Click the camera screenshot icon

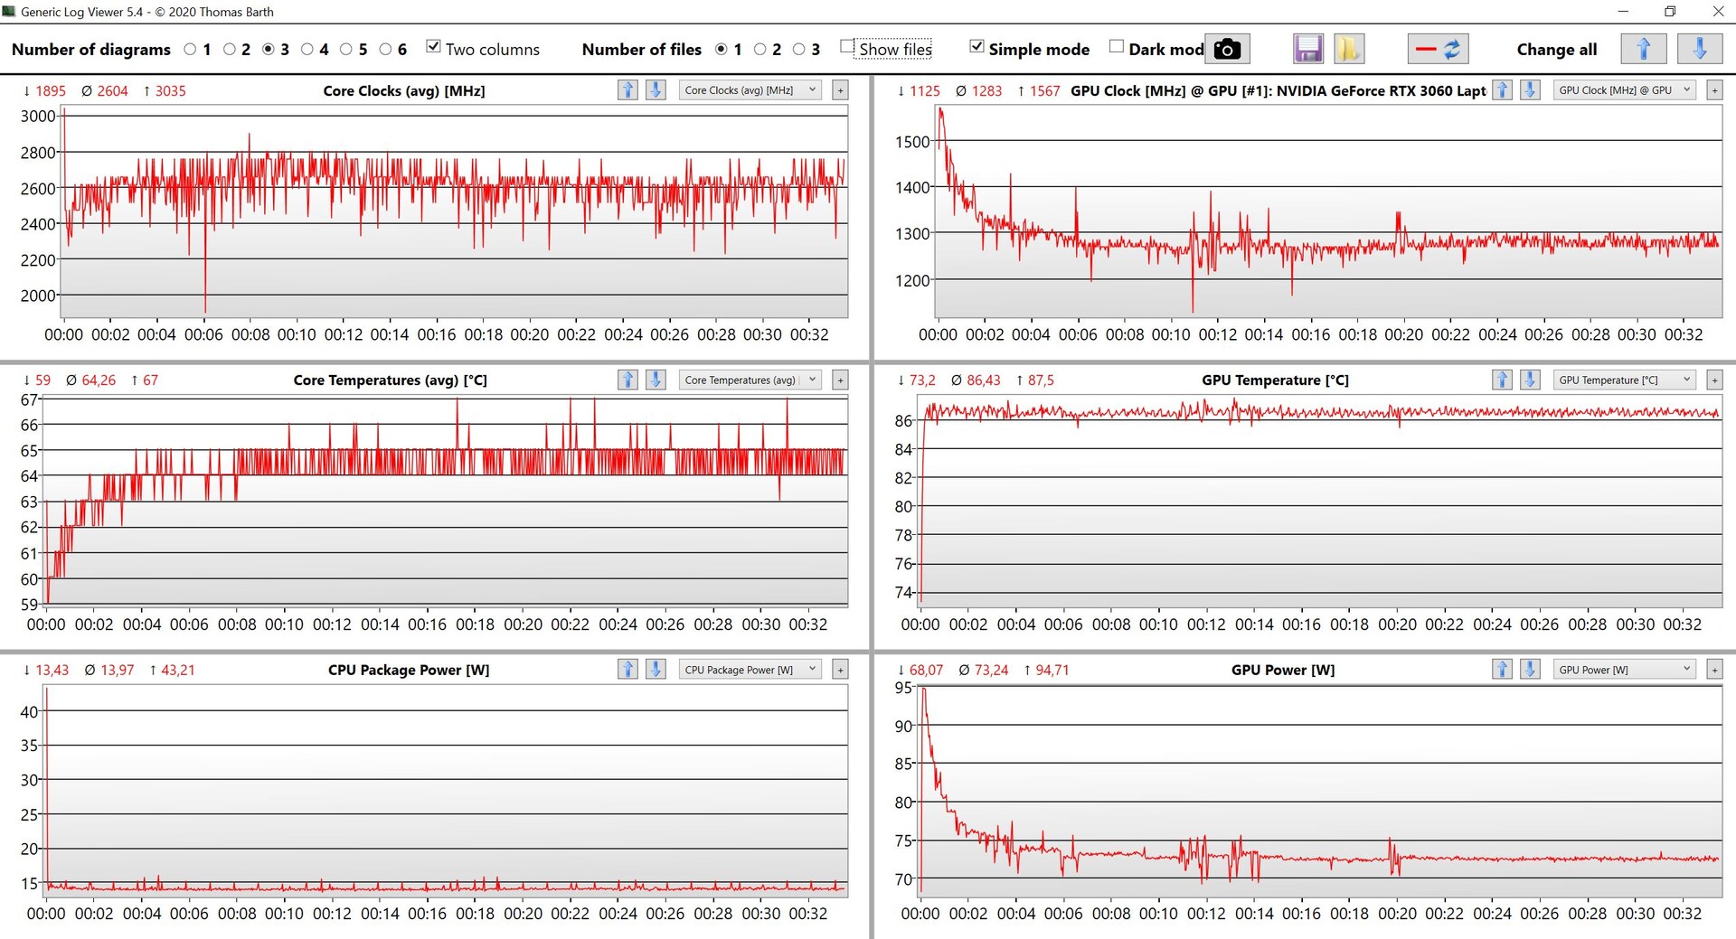(1226, 49)
